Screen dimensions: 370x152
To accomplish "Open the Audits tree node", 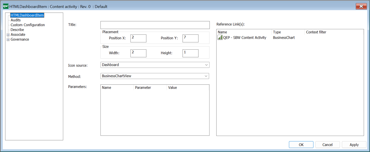I will [16, 20].
